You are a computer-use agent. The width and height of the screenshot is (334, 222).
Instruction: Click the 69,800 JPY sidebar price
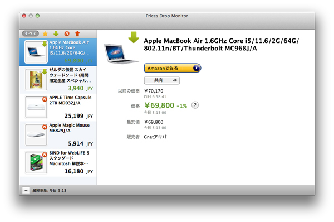pyautogui.click(x=78, y=61)
